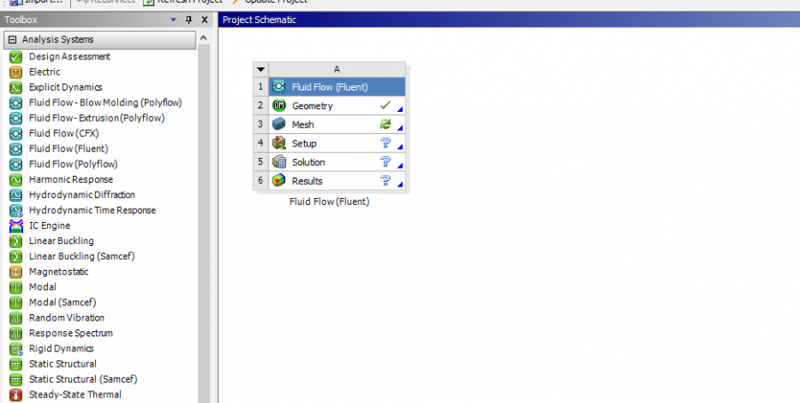Click the Response Spectrum icon
The image size is (800, 403).
[16, 333]
